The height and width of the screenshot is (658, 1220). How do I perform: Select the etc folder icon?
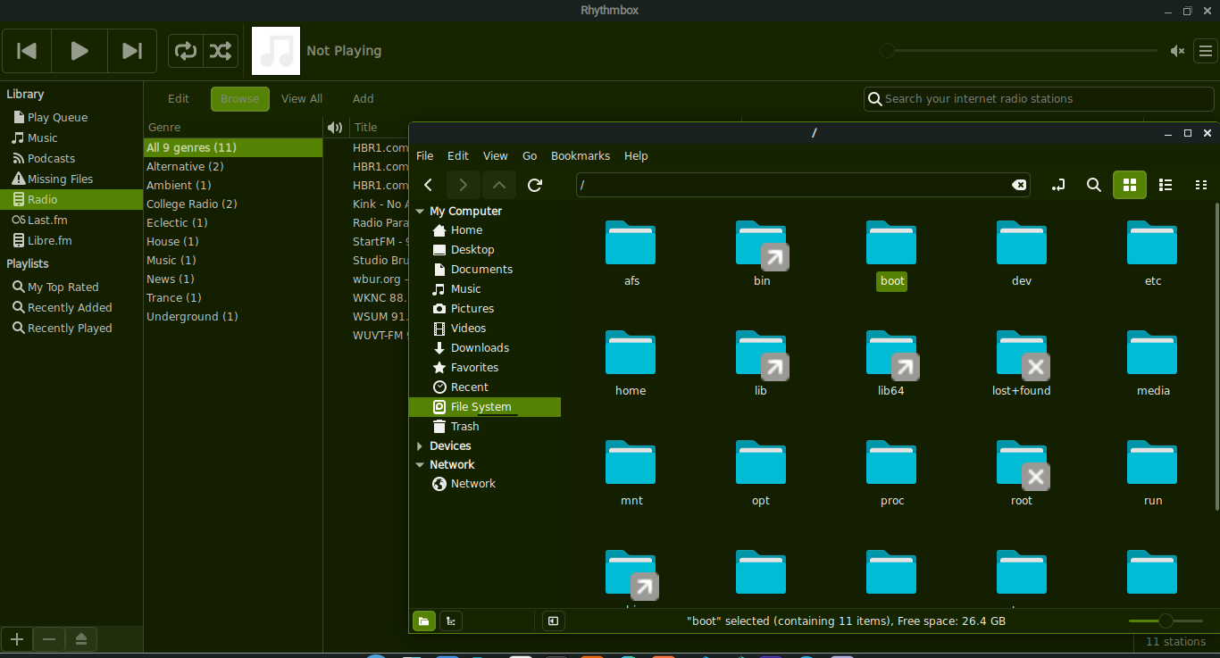pyautogui.click(x=1152, y=243)
